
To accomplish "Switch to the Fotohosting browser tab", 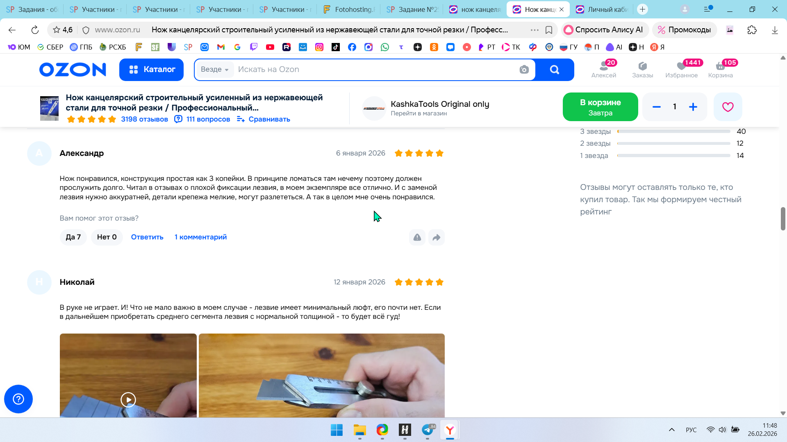I will tap(349, 9).
